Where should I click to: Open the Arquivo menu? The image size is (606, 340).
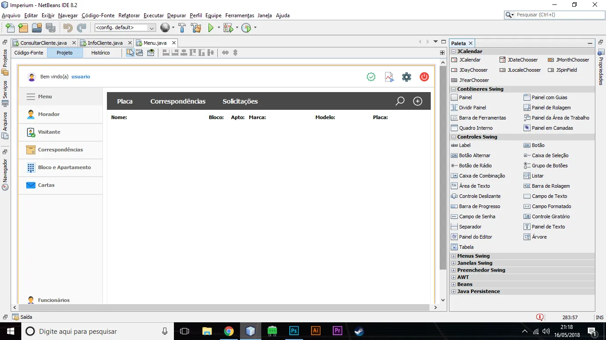tap(11, 15)
